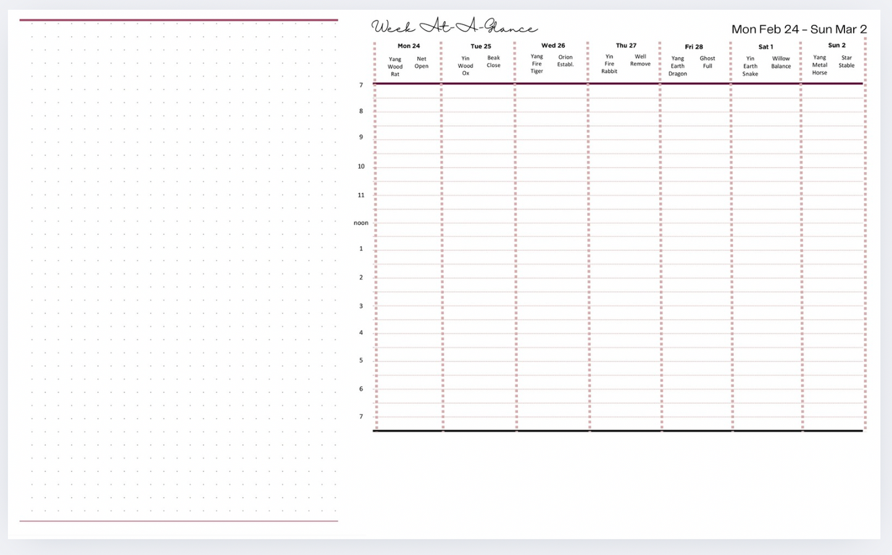Image resolution: width=892 pixels, height=555 pixels.
Task: Click the evening 7 hour label below 6
Action: (x=361, y=416)
